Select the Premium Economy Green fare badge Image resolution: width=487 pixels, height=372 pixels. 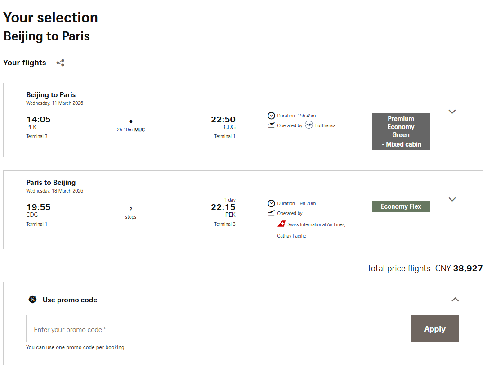point(401,131)
